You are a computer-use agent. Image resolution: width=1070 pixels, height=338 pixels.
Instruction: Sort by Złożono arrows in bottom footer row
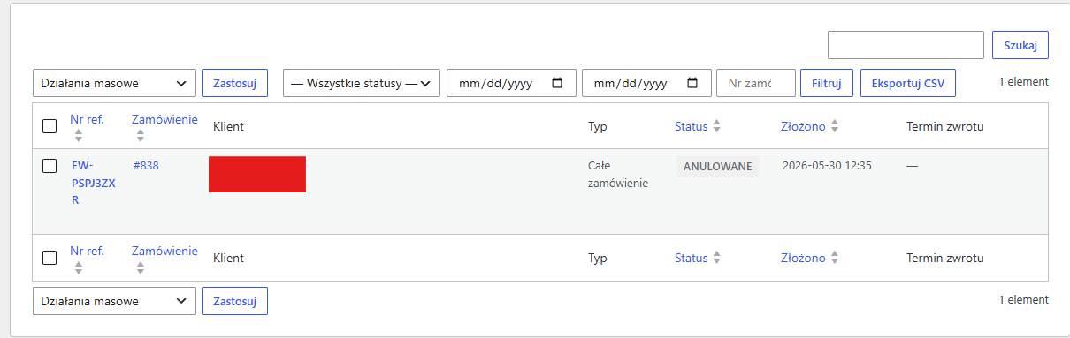click(835, 258)
